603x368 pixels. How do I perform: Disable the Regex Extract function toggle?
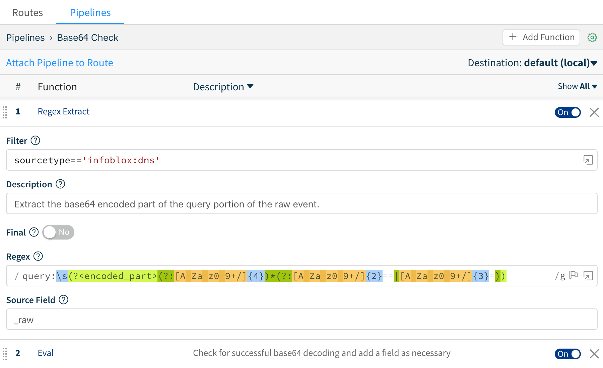tap(567, 112)
